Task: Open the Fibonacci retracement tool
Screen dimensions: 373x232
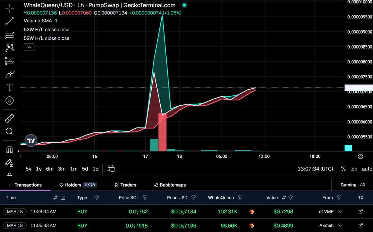Action: tap(10, 35)
